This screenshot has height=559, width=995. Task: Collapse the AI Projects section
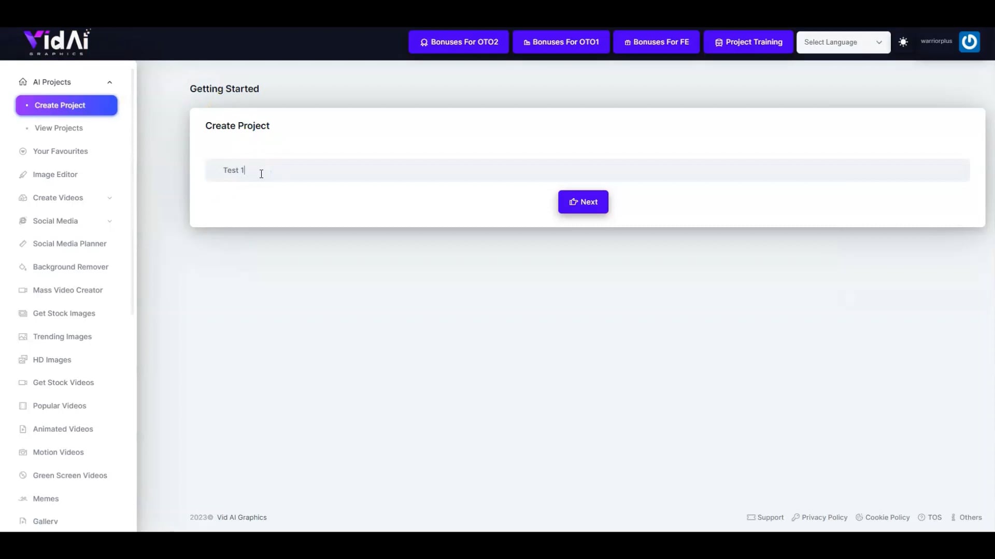109,82
